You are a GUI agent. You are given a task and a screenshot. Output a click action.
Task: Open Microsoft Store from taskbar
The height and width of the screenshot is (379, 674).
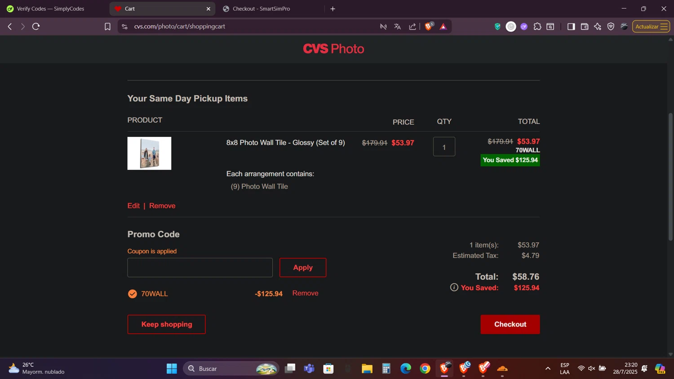[x=328, y=369]
